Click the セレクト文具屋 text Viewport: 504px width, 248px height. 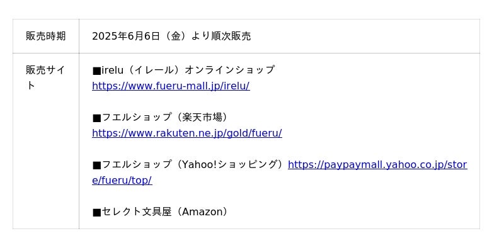pos(137,211)
